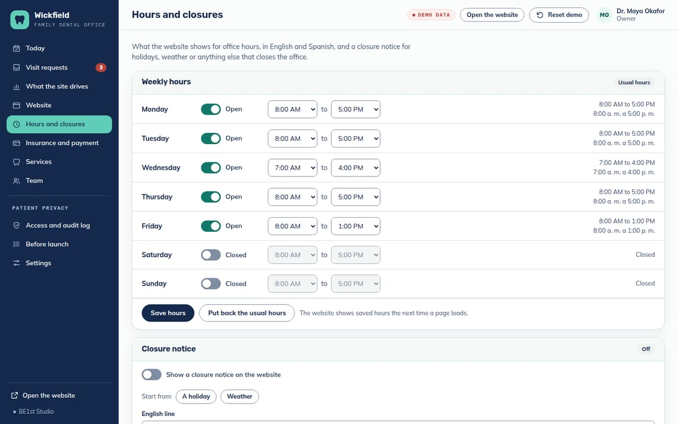Click the Save hours button
The image size is (678, 424).
(168, 313)
